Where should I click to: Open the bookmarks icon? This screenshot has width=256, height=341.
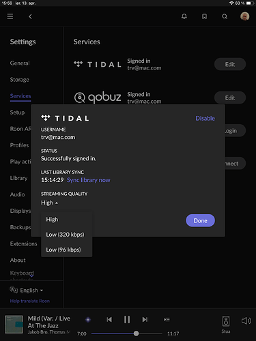point(204,16)
